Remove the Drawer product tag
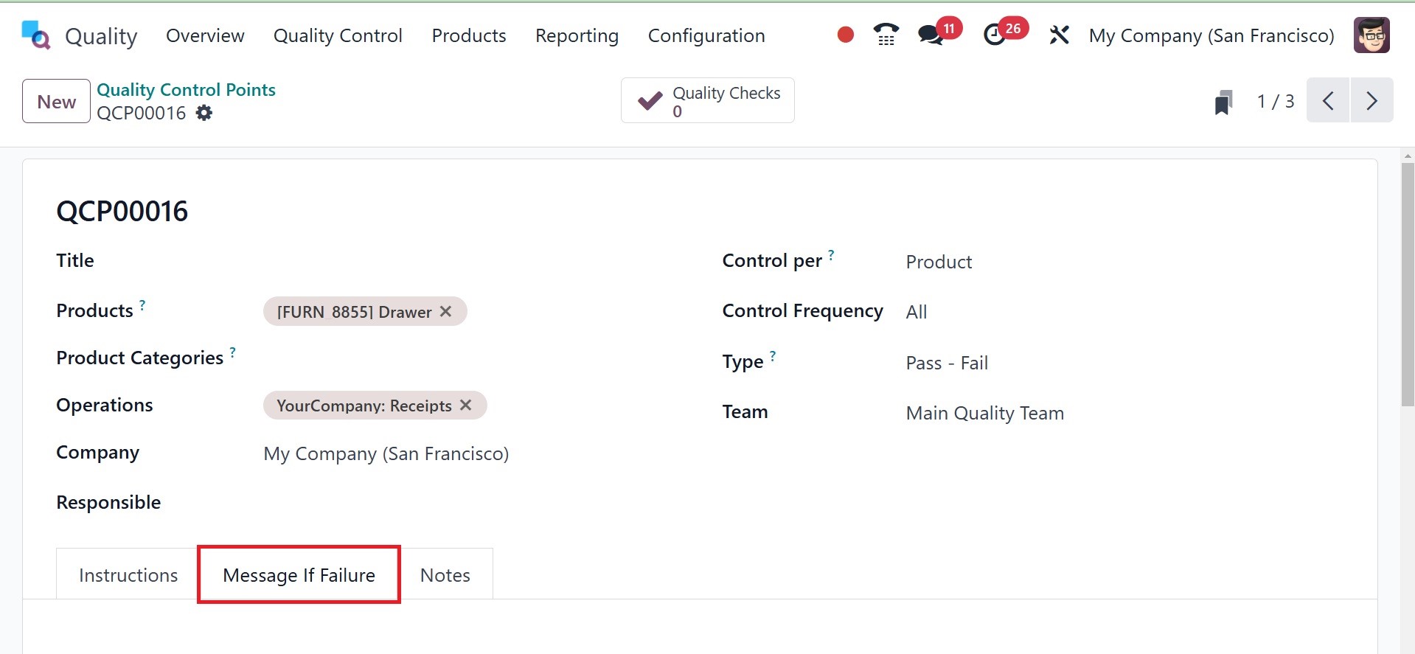This screenshot has width=1415, height=654. (x=446, y=311)
